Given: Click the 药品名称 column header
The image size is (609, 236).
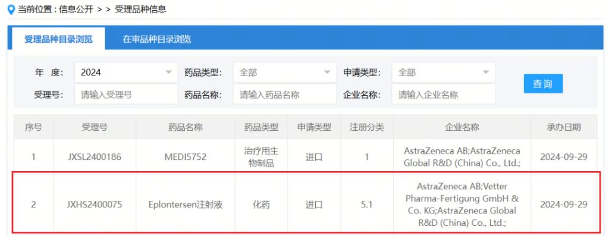Looking at the screenshot, I should pos(186,127).
